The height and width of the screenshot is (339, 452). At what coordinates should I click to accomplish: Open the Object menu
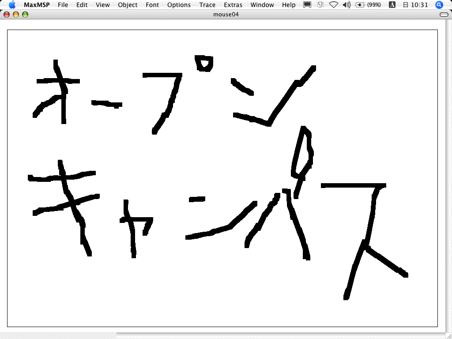point(128,5)
